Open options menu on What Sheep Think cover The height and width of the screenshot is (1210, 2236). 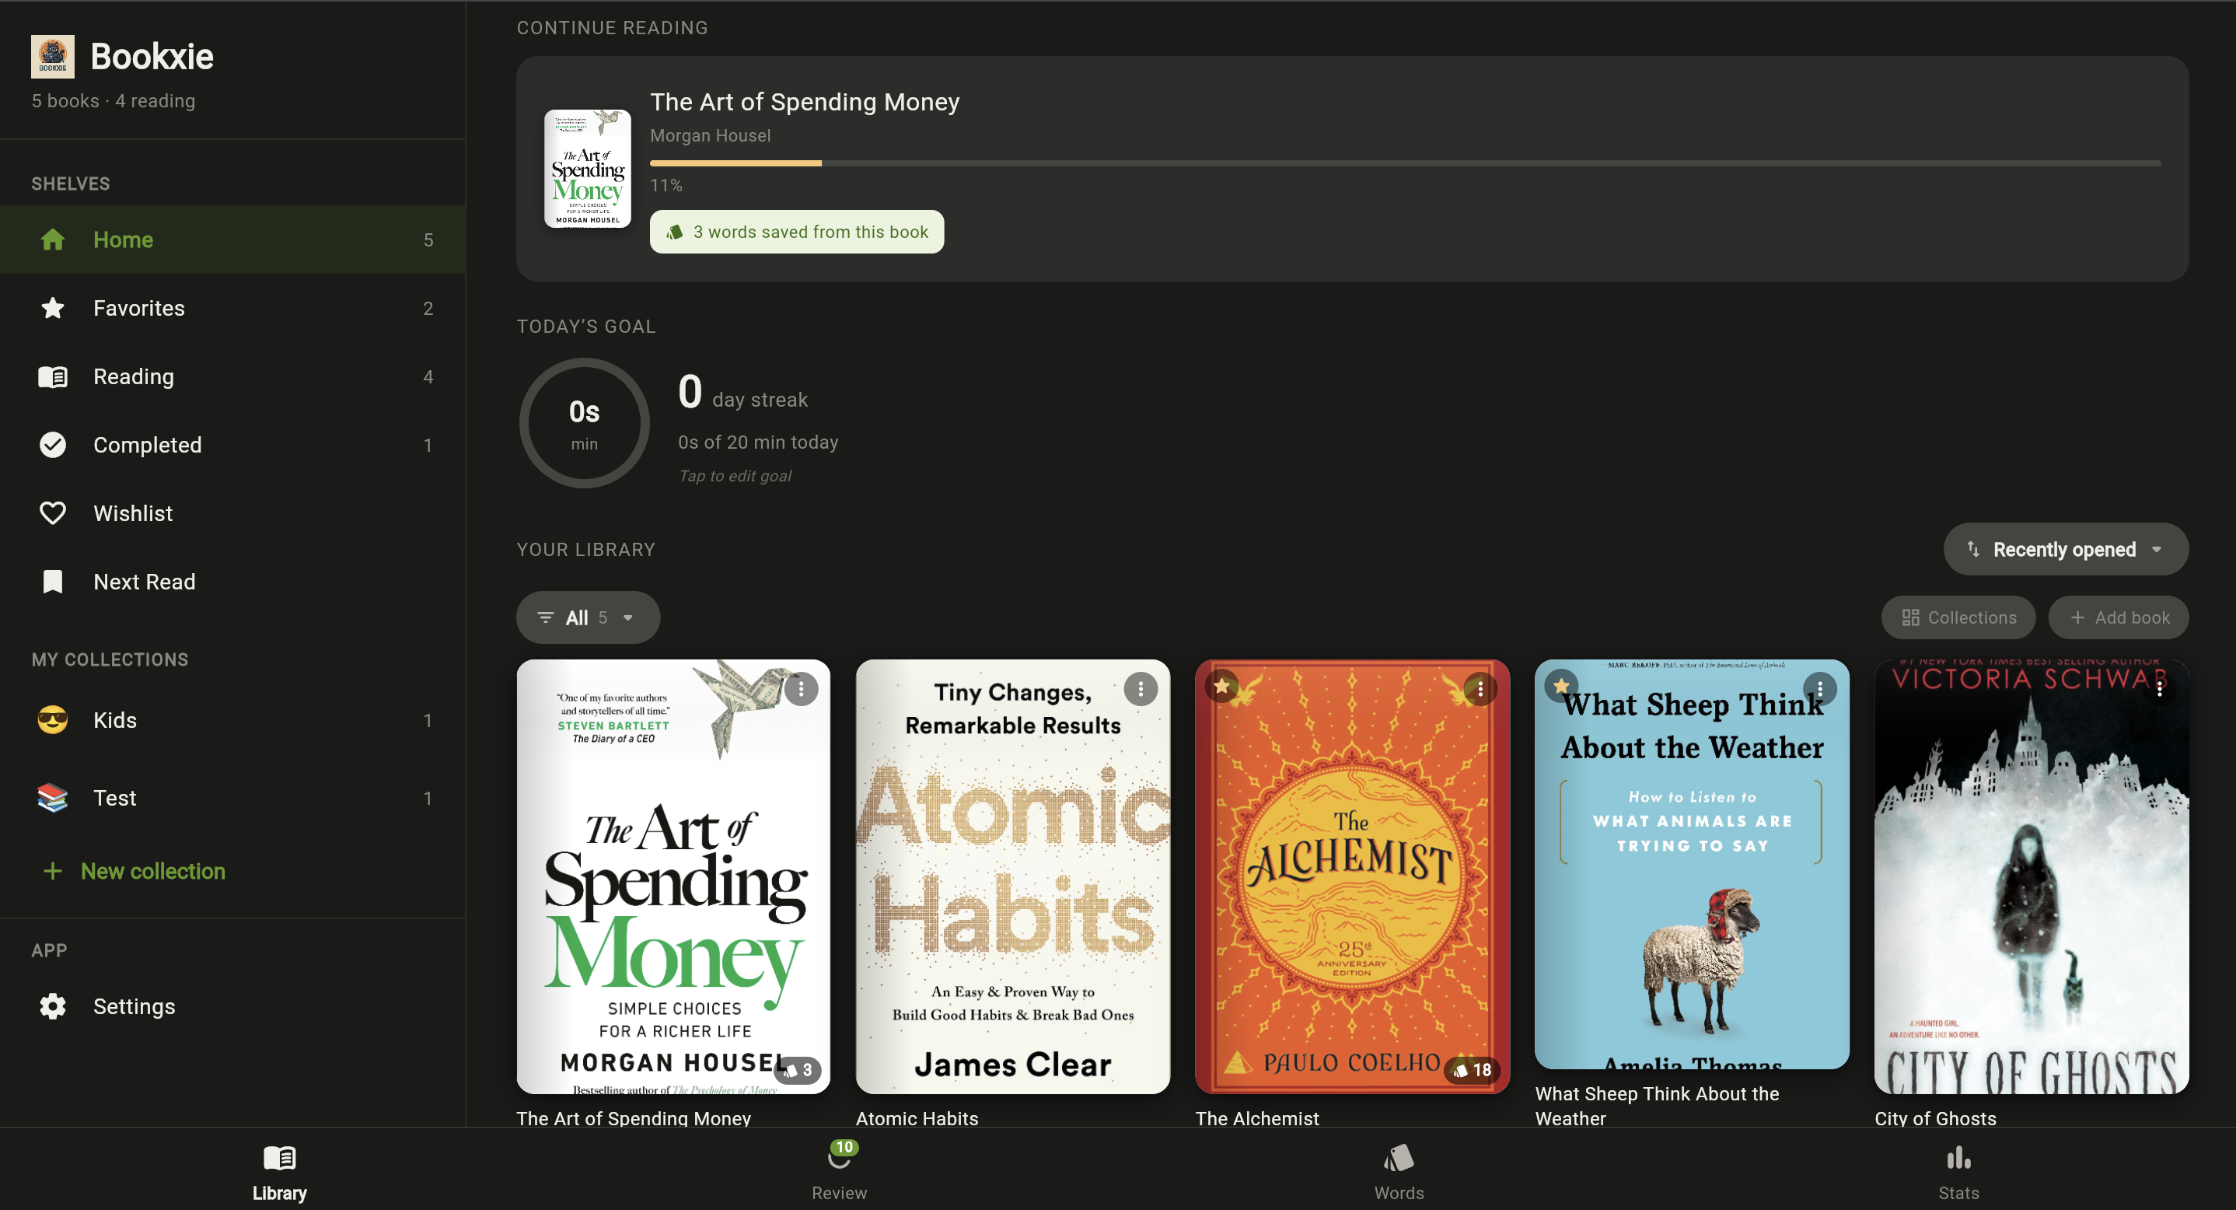coord(1819,689)
